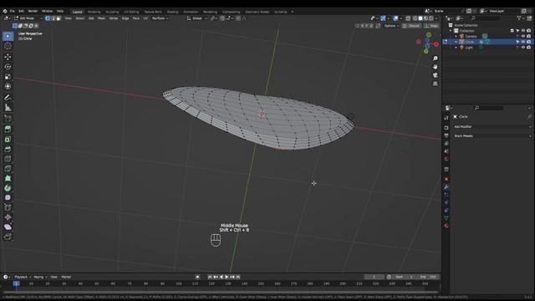This screenshot has width=535, height=301.
Task: Collapse the Collection tree item
Action: (451, 31)
